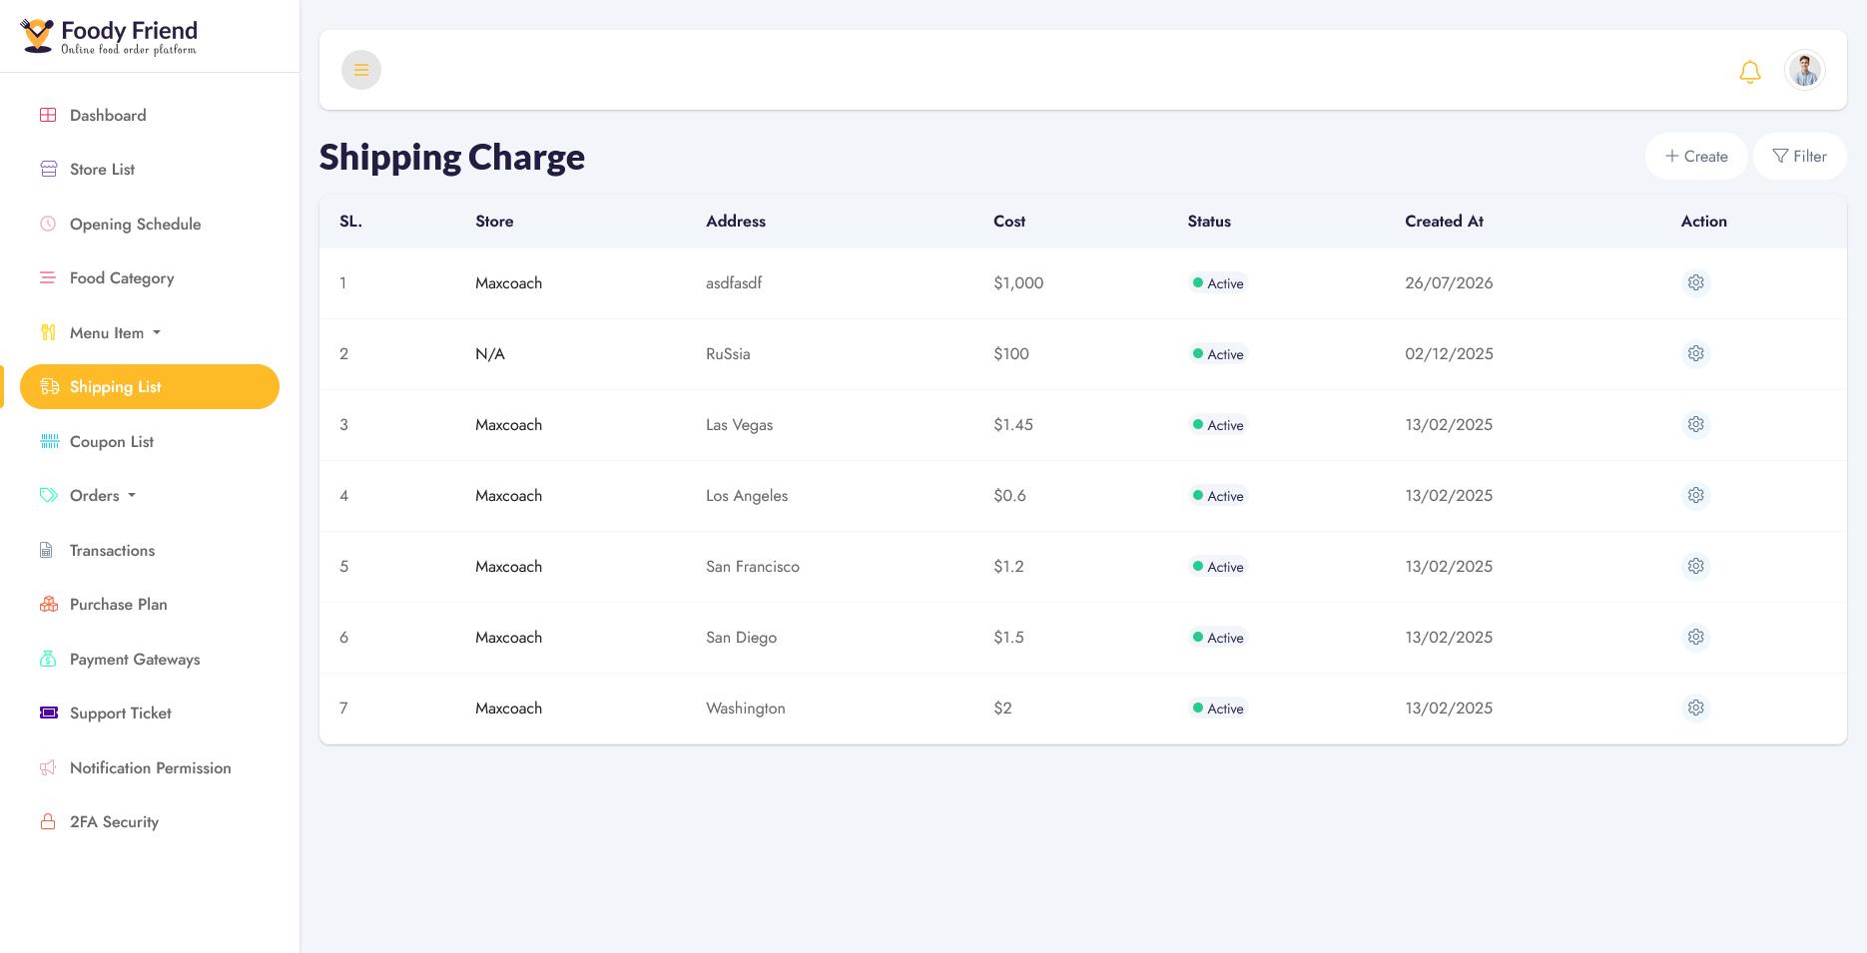Open the user profile avatar
Screen dimensions: 1867x953
pos(1804,70)
